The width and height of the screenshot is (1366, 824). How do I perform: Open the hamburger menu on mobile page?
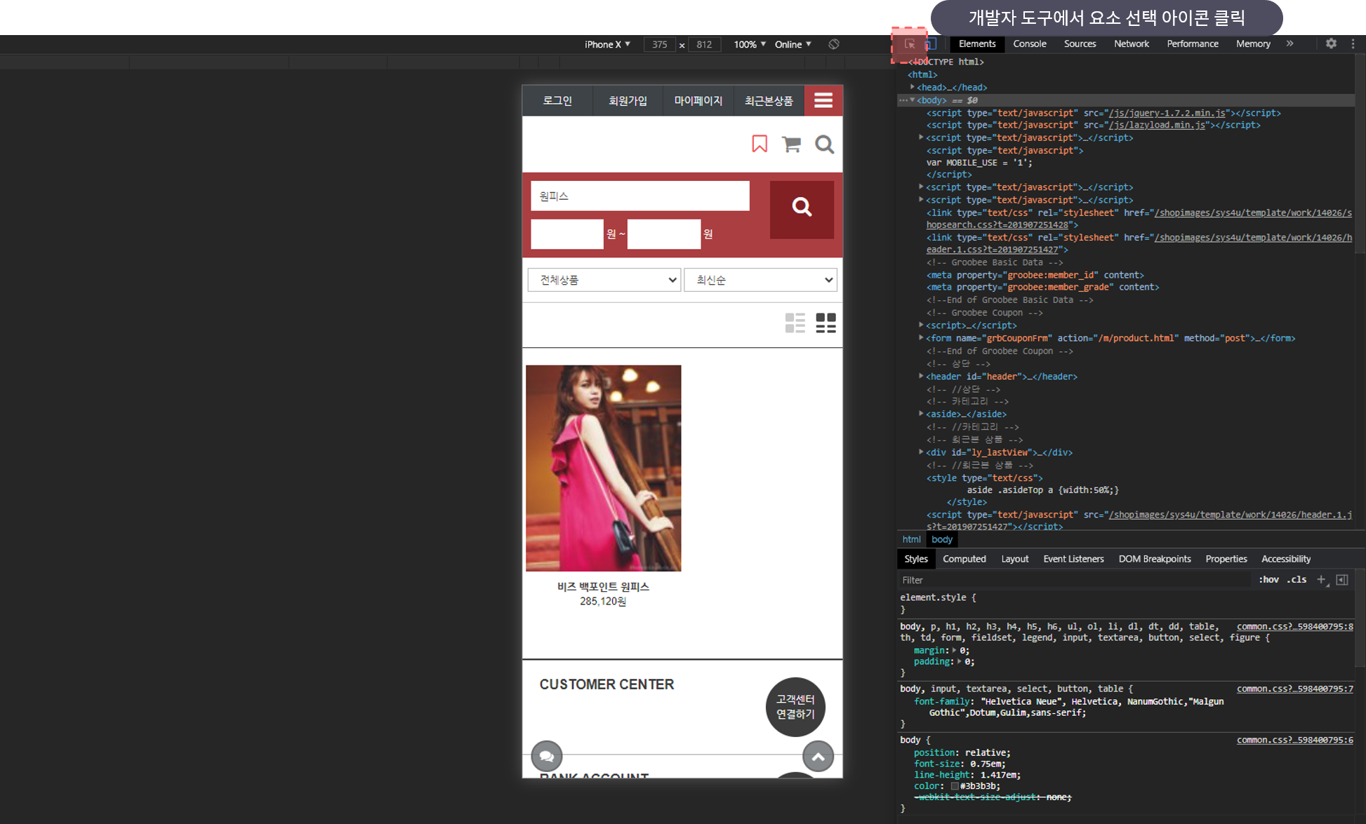823,101
